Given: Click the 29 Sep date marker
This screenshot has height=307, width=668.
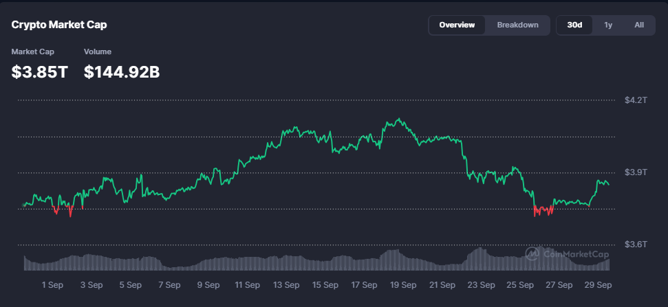Looking at the screenshot, I should 597,284.
